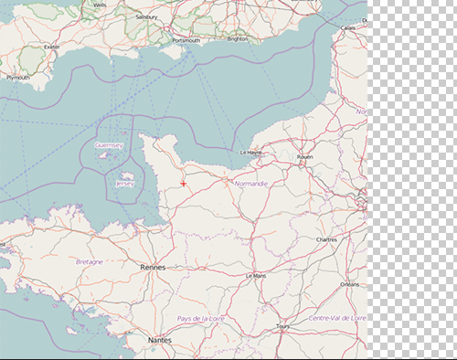457x360 pixels.
Task: Click the Salisbury label
Action: [x=146, y=17]
